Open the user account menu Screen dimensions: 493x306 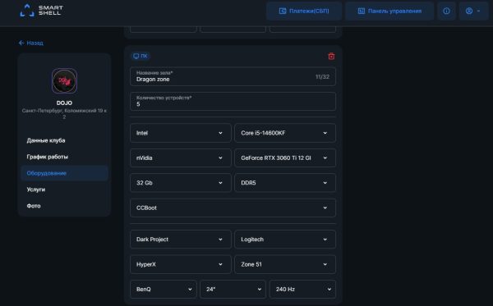coord(473,11)
